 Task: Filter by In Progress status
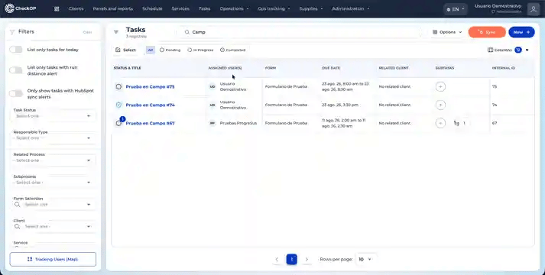200,50
